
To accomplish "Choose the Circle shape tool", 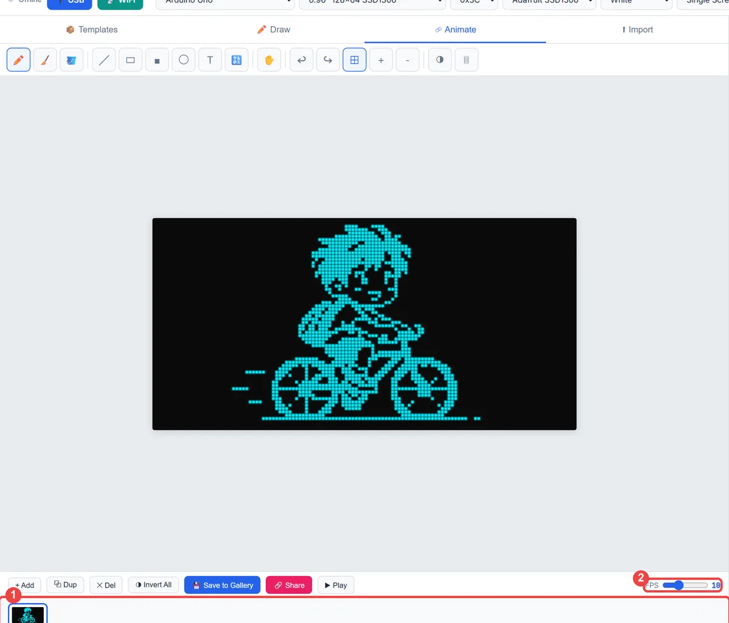I will pos(183,60).
